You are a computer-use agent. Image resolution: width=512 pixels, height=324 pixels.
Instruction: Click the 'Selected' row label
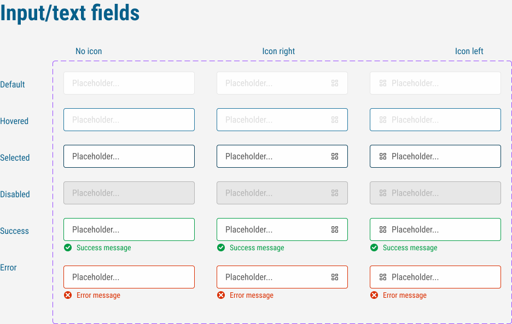point(15,157)
